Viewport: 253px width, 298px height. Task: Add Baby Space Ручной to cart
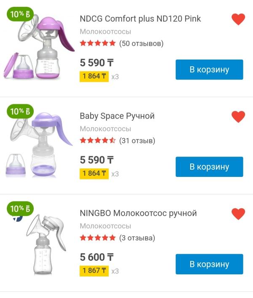(x=209, y=167)
